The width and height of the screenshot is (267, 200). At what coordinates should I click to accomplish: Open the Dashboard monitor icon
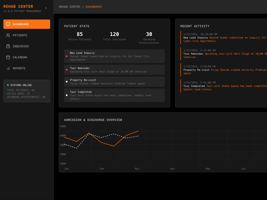coord(8,24)
